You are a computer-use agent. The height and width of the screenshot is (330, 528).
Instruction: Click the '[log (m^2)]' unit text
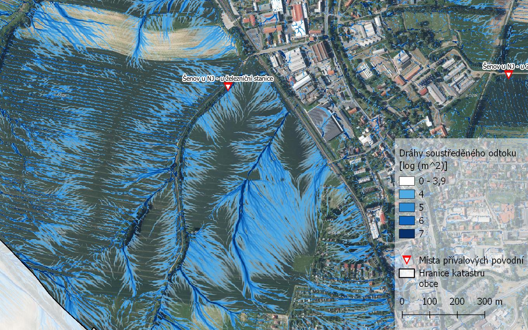pyautogui.click(x=424, y=166)
